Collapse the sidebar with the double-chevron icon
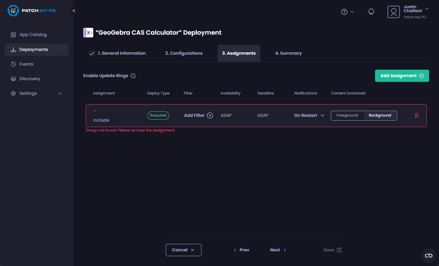The height and width of the screenshot is (266, 439). 74,11
